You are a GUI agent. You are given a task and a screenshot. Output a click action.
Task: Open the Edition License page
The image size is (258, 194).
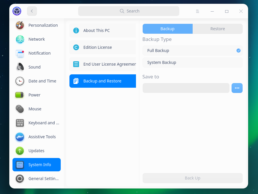[103, 47]
